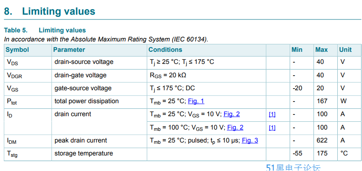Click the 'Table 5. Limiting values' caption

(45, 30)
